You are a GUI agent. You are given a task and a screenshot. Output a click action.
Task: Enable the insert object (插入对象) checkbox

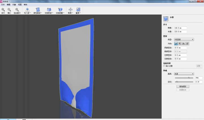(164, 66)
